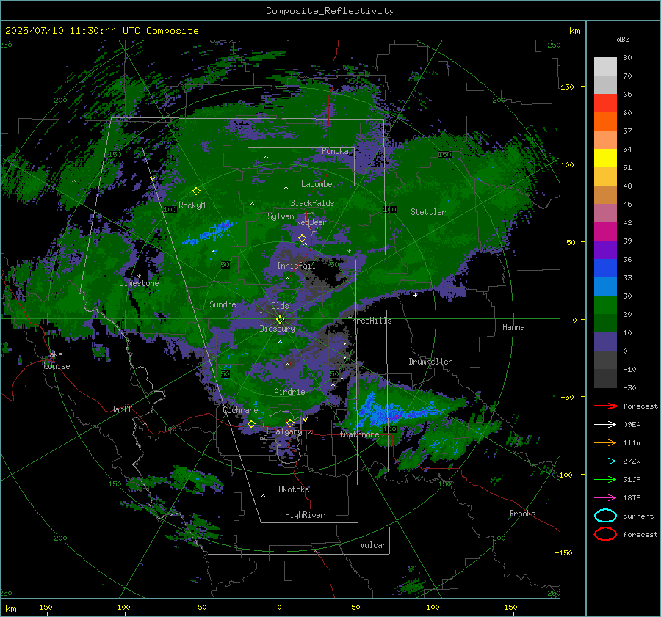Click the Sundre city label
Viewport: 661px width, 617px height.
click(x=223, y=304)
